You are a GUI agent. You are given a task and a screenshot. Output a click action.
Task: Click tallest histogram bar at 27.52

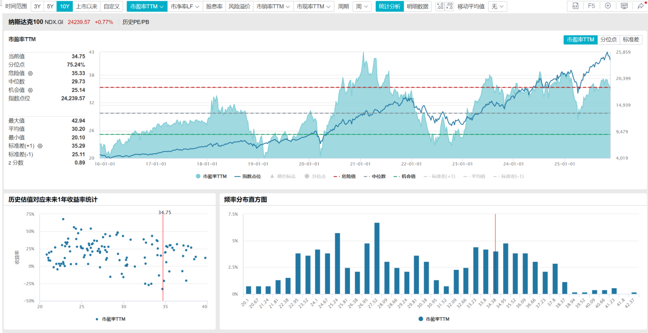click(x=377, y=258)
